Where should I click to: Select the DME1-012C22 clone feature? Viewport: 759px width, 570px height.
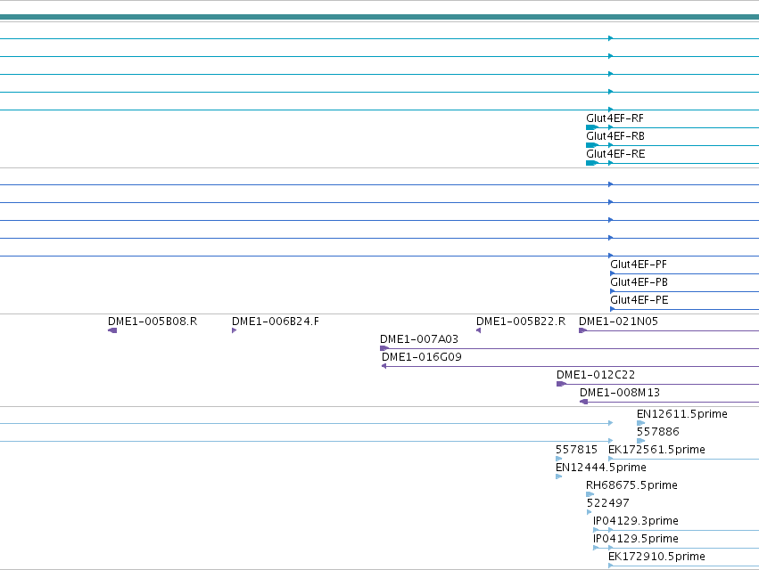click(596, 375)
